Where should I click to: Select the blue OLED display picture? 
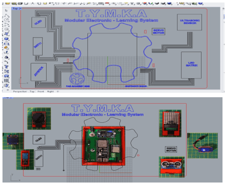[x=13, y=141]
